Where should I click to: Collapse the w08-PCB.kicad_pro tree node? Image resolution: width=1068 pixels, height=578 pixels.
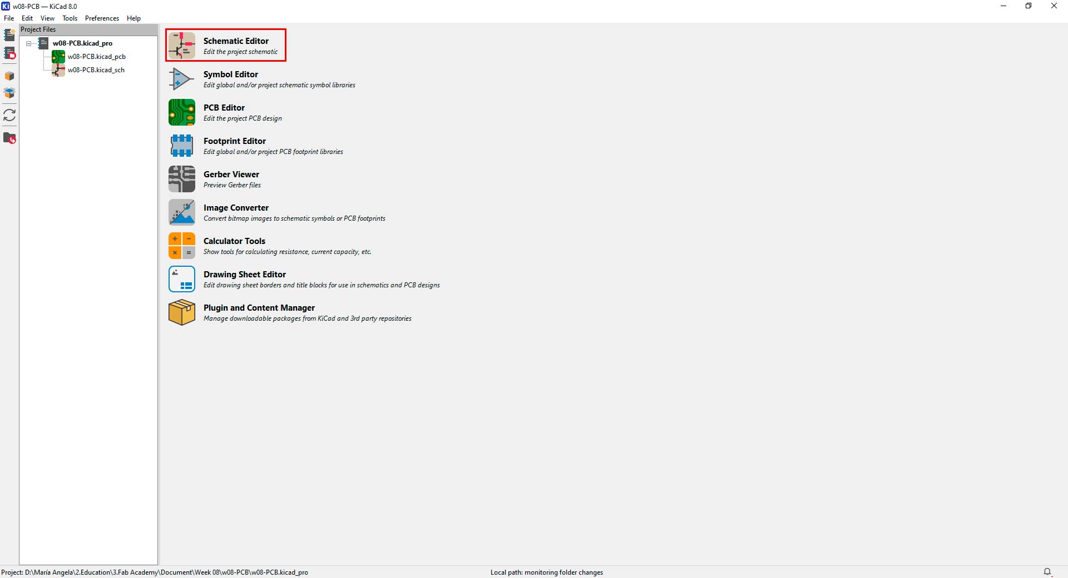pyautogui.click(x=29, y=43)
